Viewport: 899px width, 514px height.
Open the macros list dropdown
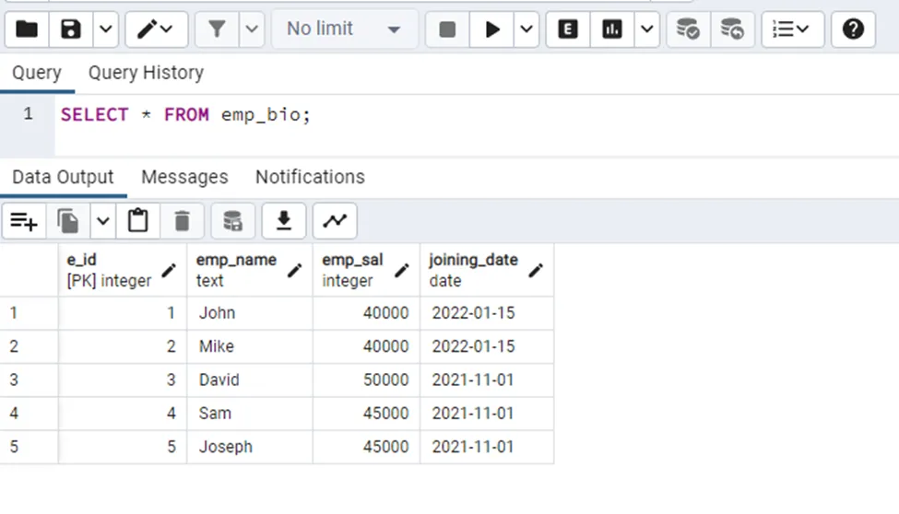[792, 29]
